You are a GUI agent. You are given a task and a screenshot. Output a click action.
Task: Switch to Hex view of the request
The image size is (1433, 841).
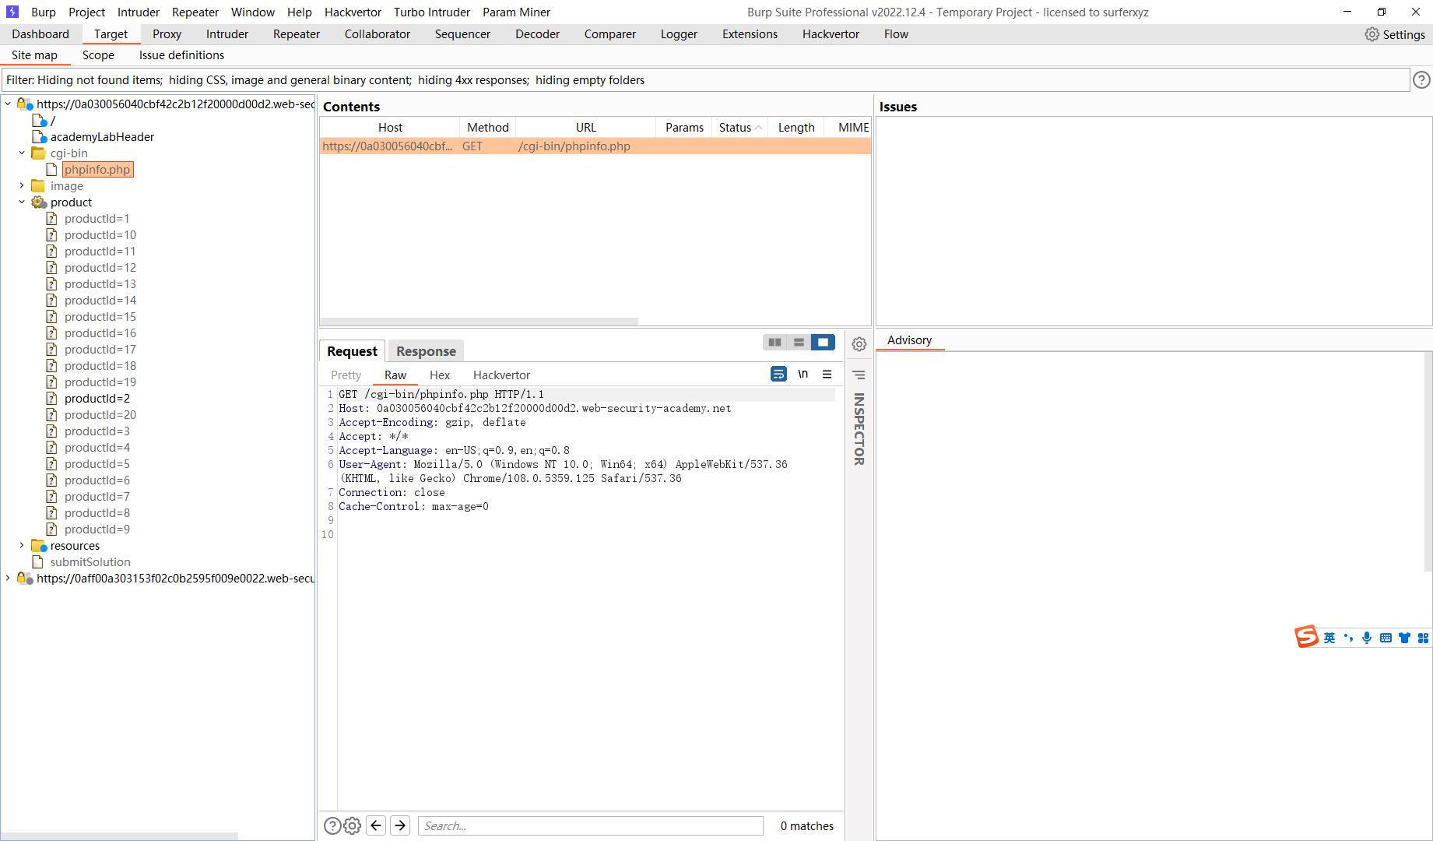point(440,375)
